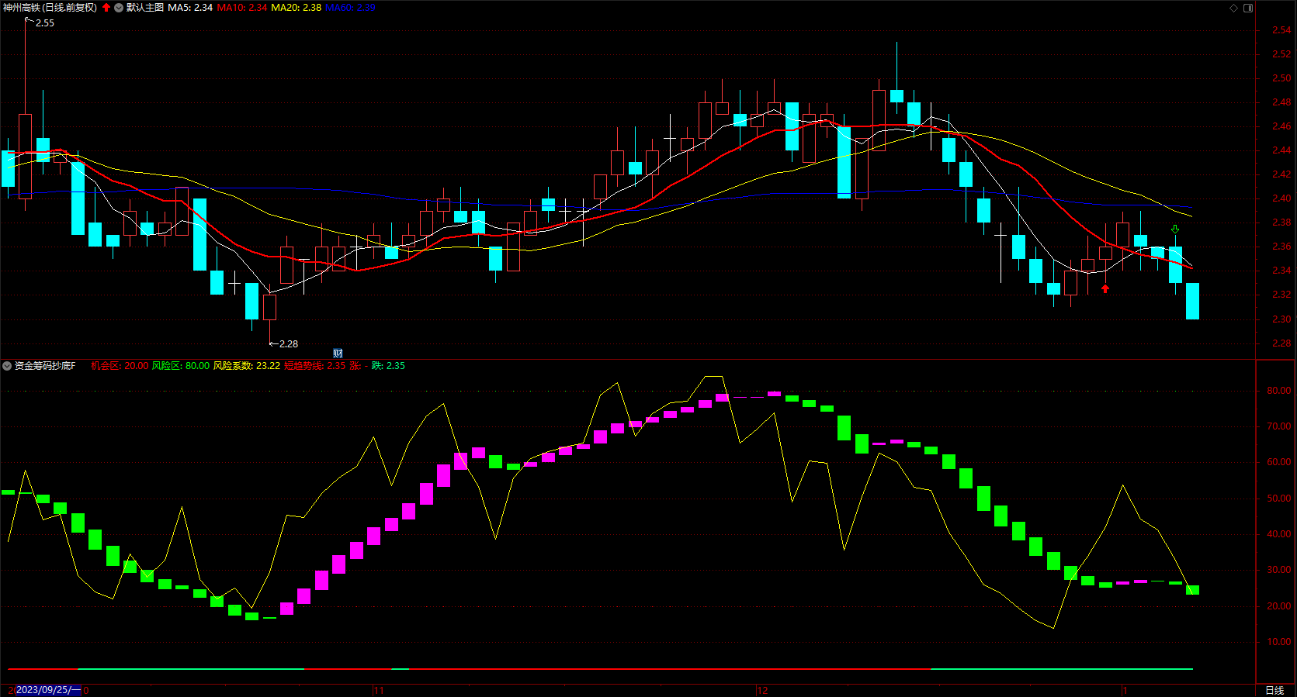The width and height of the screenshot is (1297, 697).
Task: Toggle the side panel icon at top right
Action: tap(1248, 8)
